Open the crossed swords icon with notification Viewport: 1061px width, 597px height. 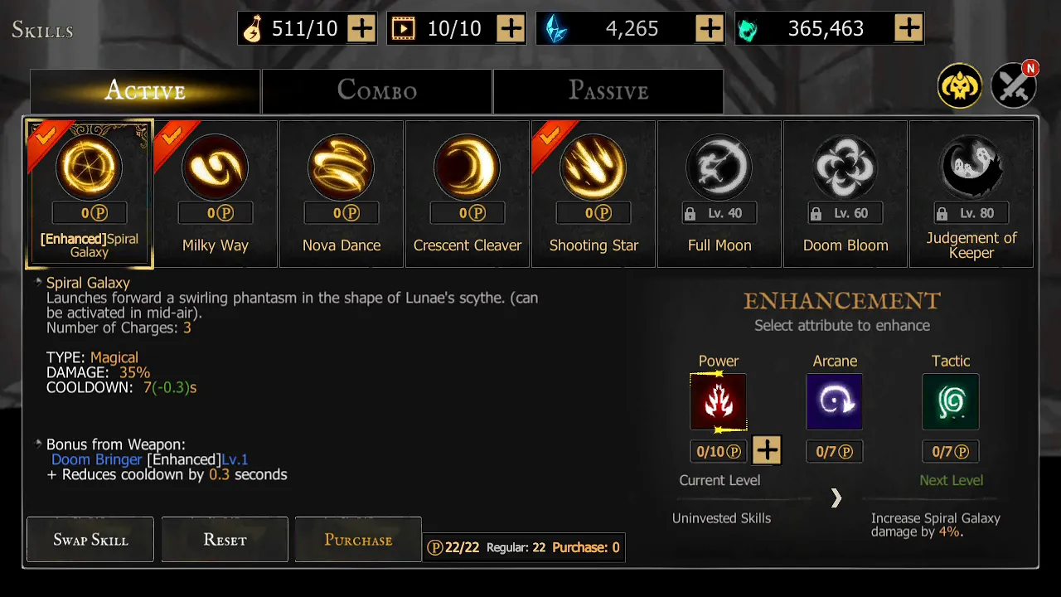[1013, 85]
